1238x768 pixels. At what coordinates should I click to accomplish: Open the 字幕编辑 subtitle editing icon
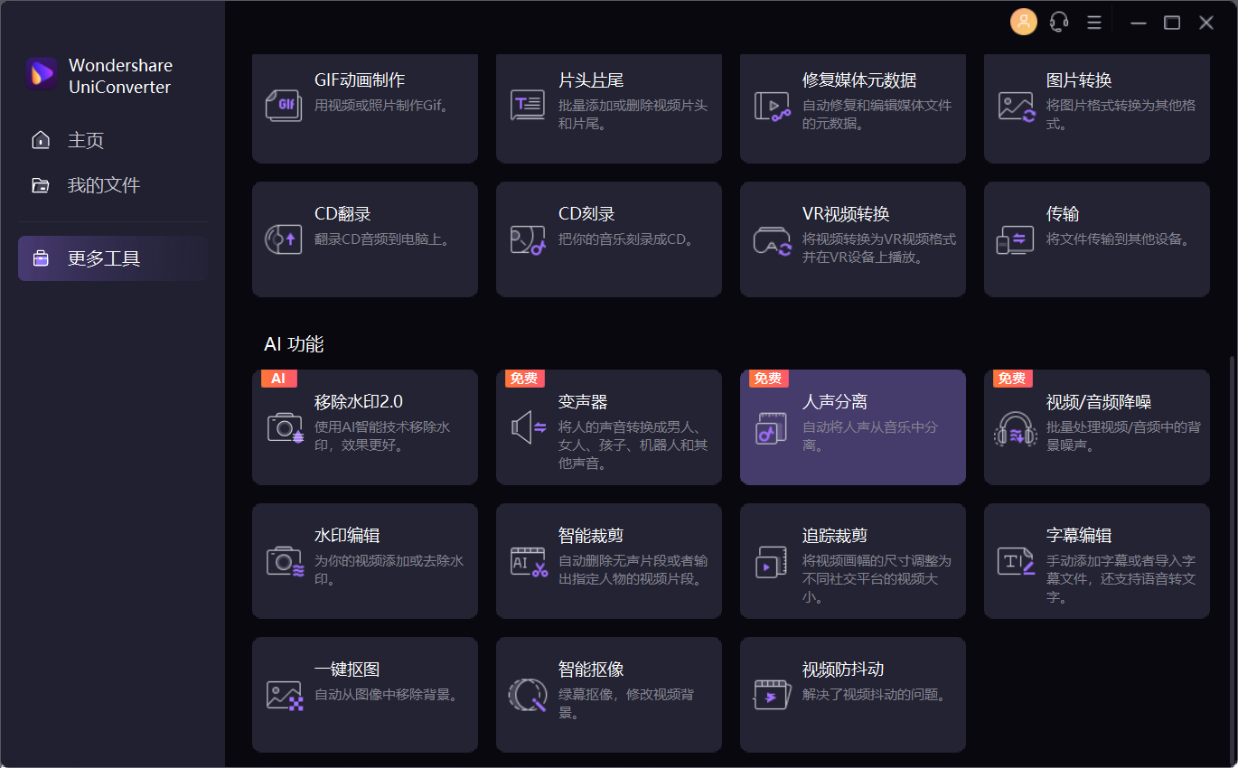tap(1017, 560)
